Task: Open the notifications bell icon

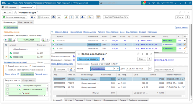Action: (x=144, y=3)
